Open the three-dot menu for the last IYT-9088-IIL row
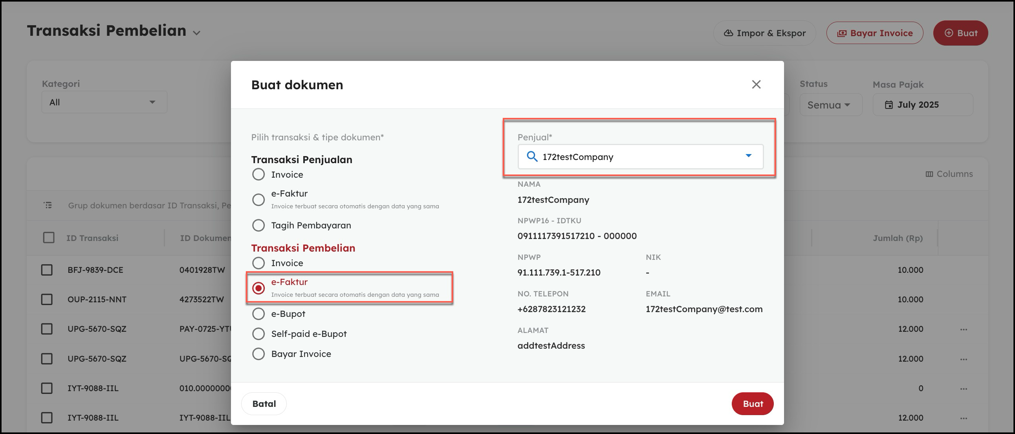This screenshot has height=434, width=1015. coord(964,418)
